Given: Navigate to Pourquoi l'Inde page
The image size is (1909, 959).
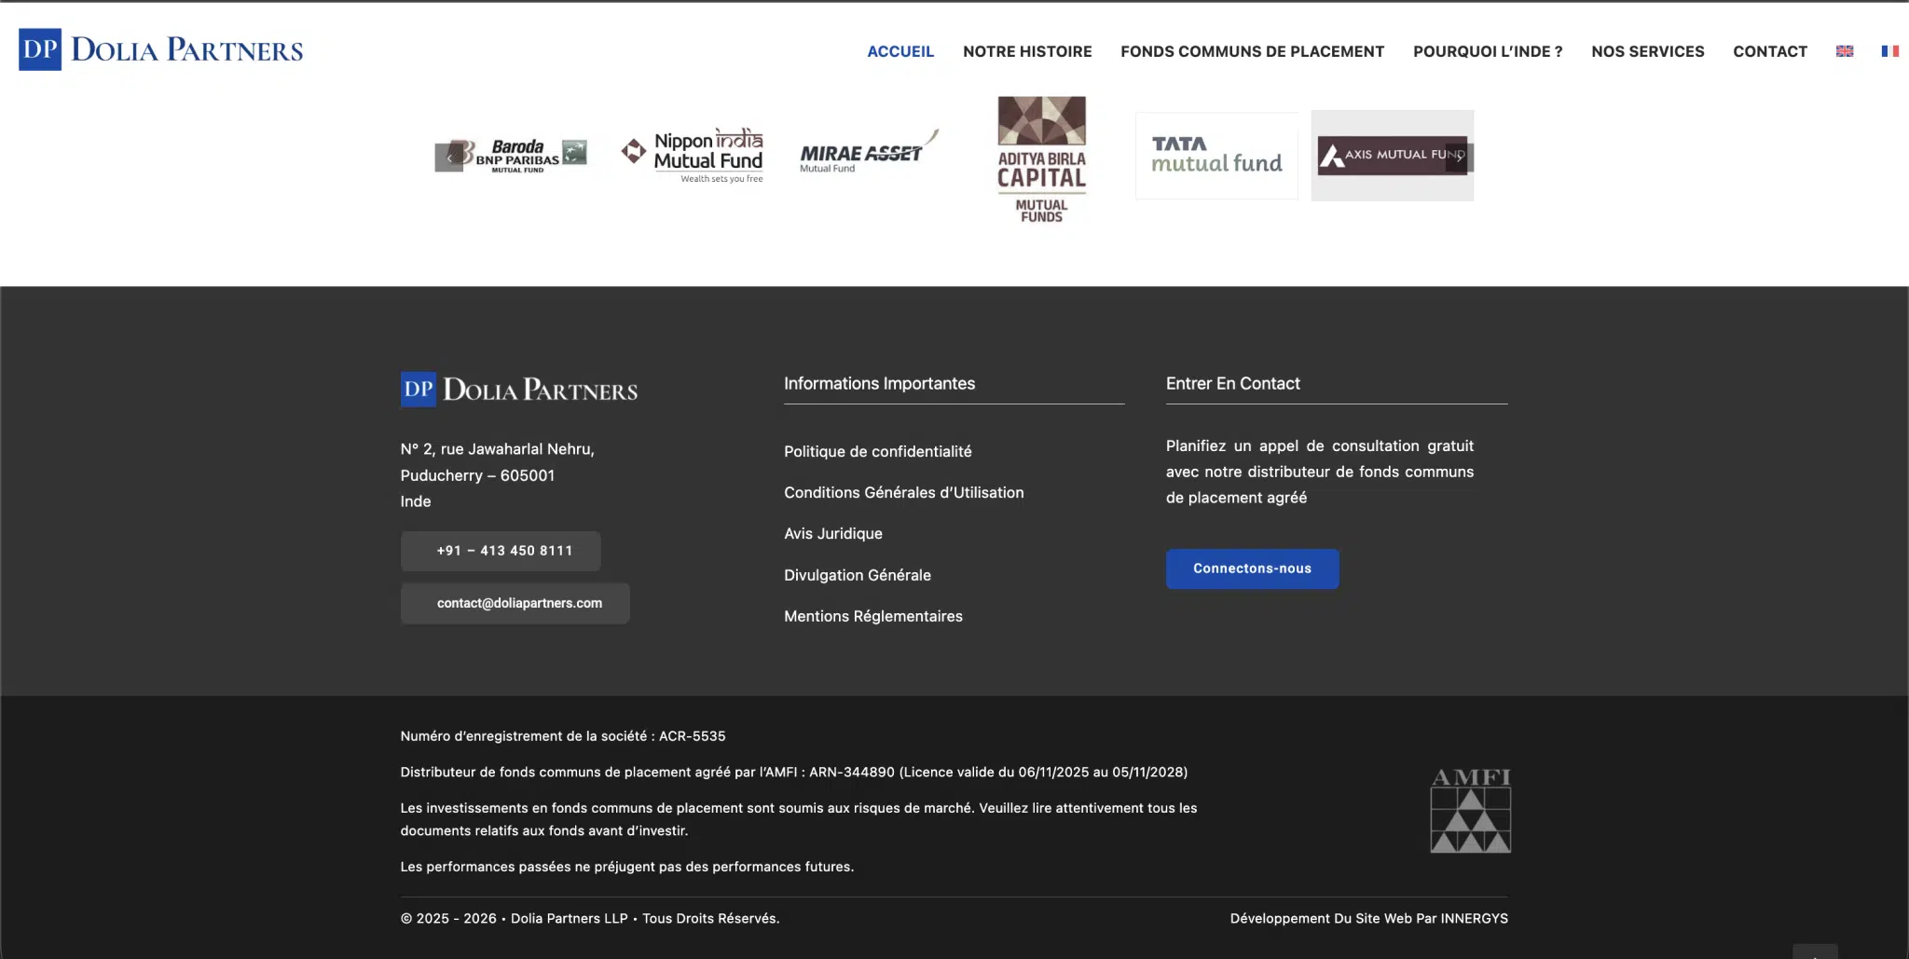Looking at the screenshot, I should (x=1487, y=51).
